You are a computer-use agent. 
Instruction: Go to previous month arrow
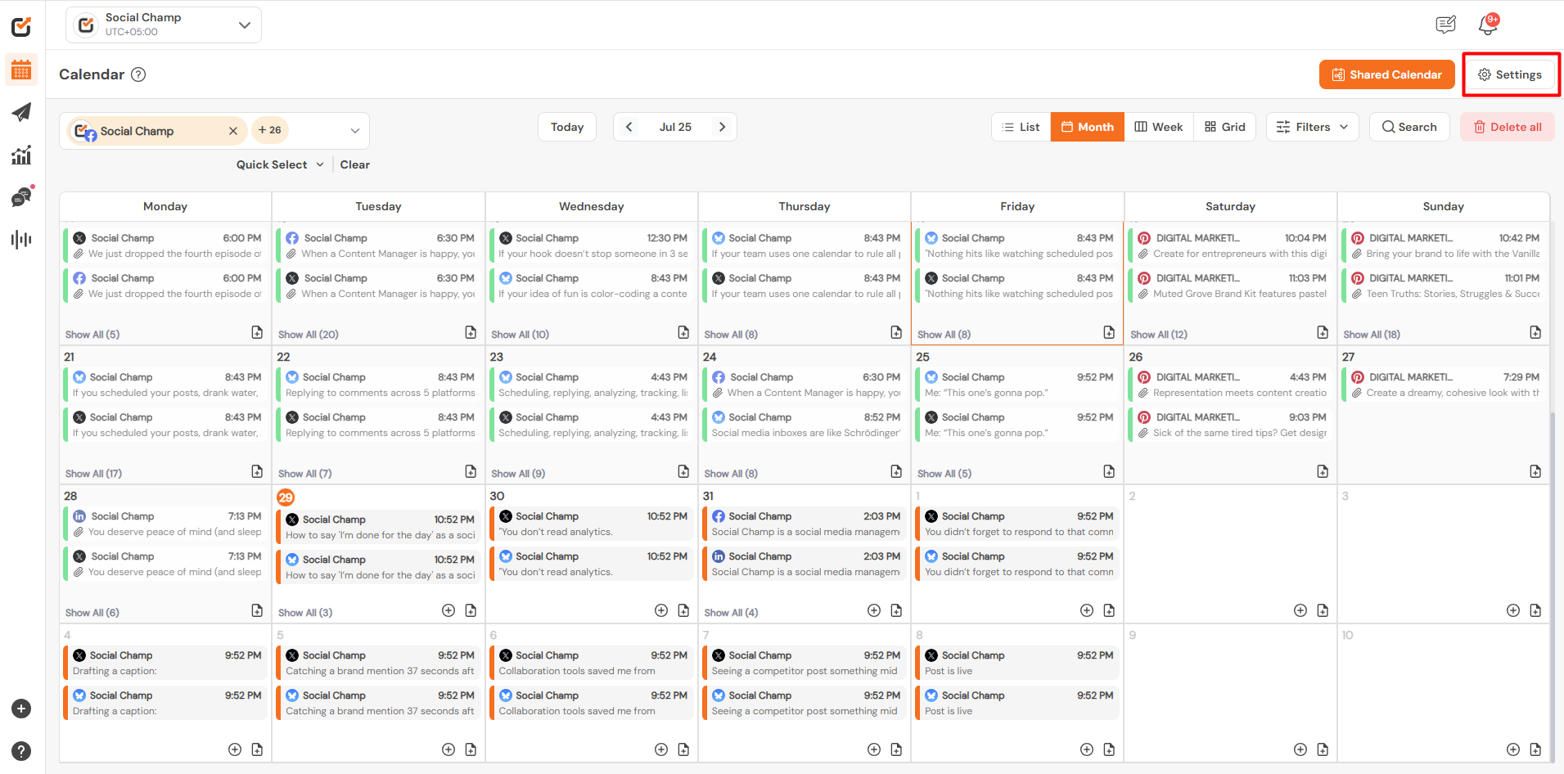tap(629, 127)
